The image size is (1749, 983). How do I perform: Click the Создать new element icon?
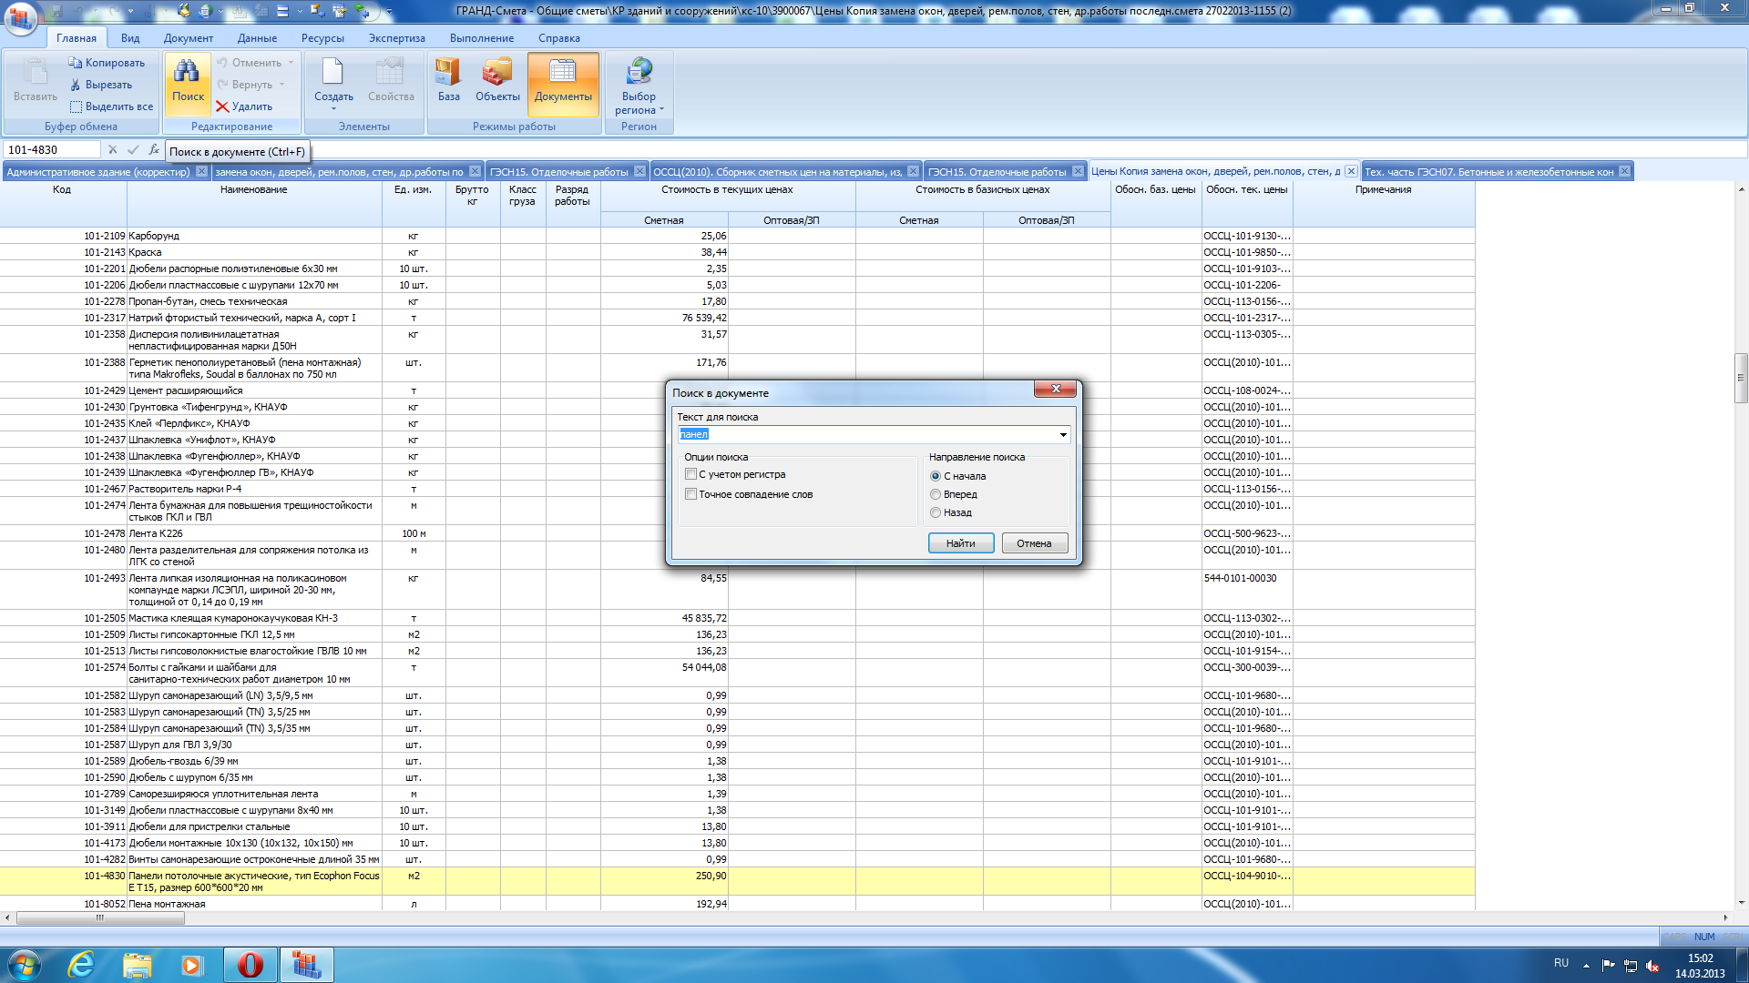332,71
